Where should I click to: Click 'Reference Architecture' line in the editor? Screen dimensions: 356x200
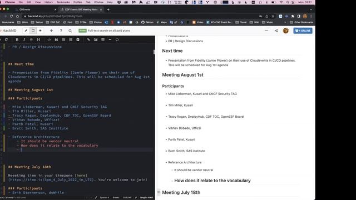pos(36,137)
